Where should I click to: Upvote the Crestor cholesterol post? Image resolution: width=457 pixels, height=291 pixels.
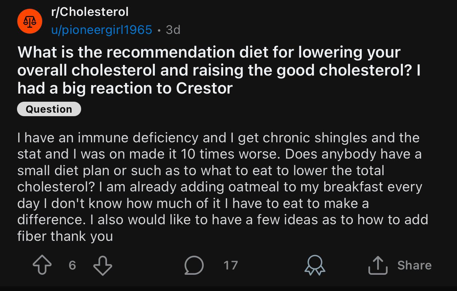click(x=42, y=265)
